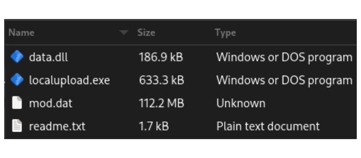Screen dimensions: 361x158
Task: Select the readme.txt file name
Action: [57, 126]
